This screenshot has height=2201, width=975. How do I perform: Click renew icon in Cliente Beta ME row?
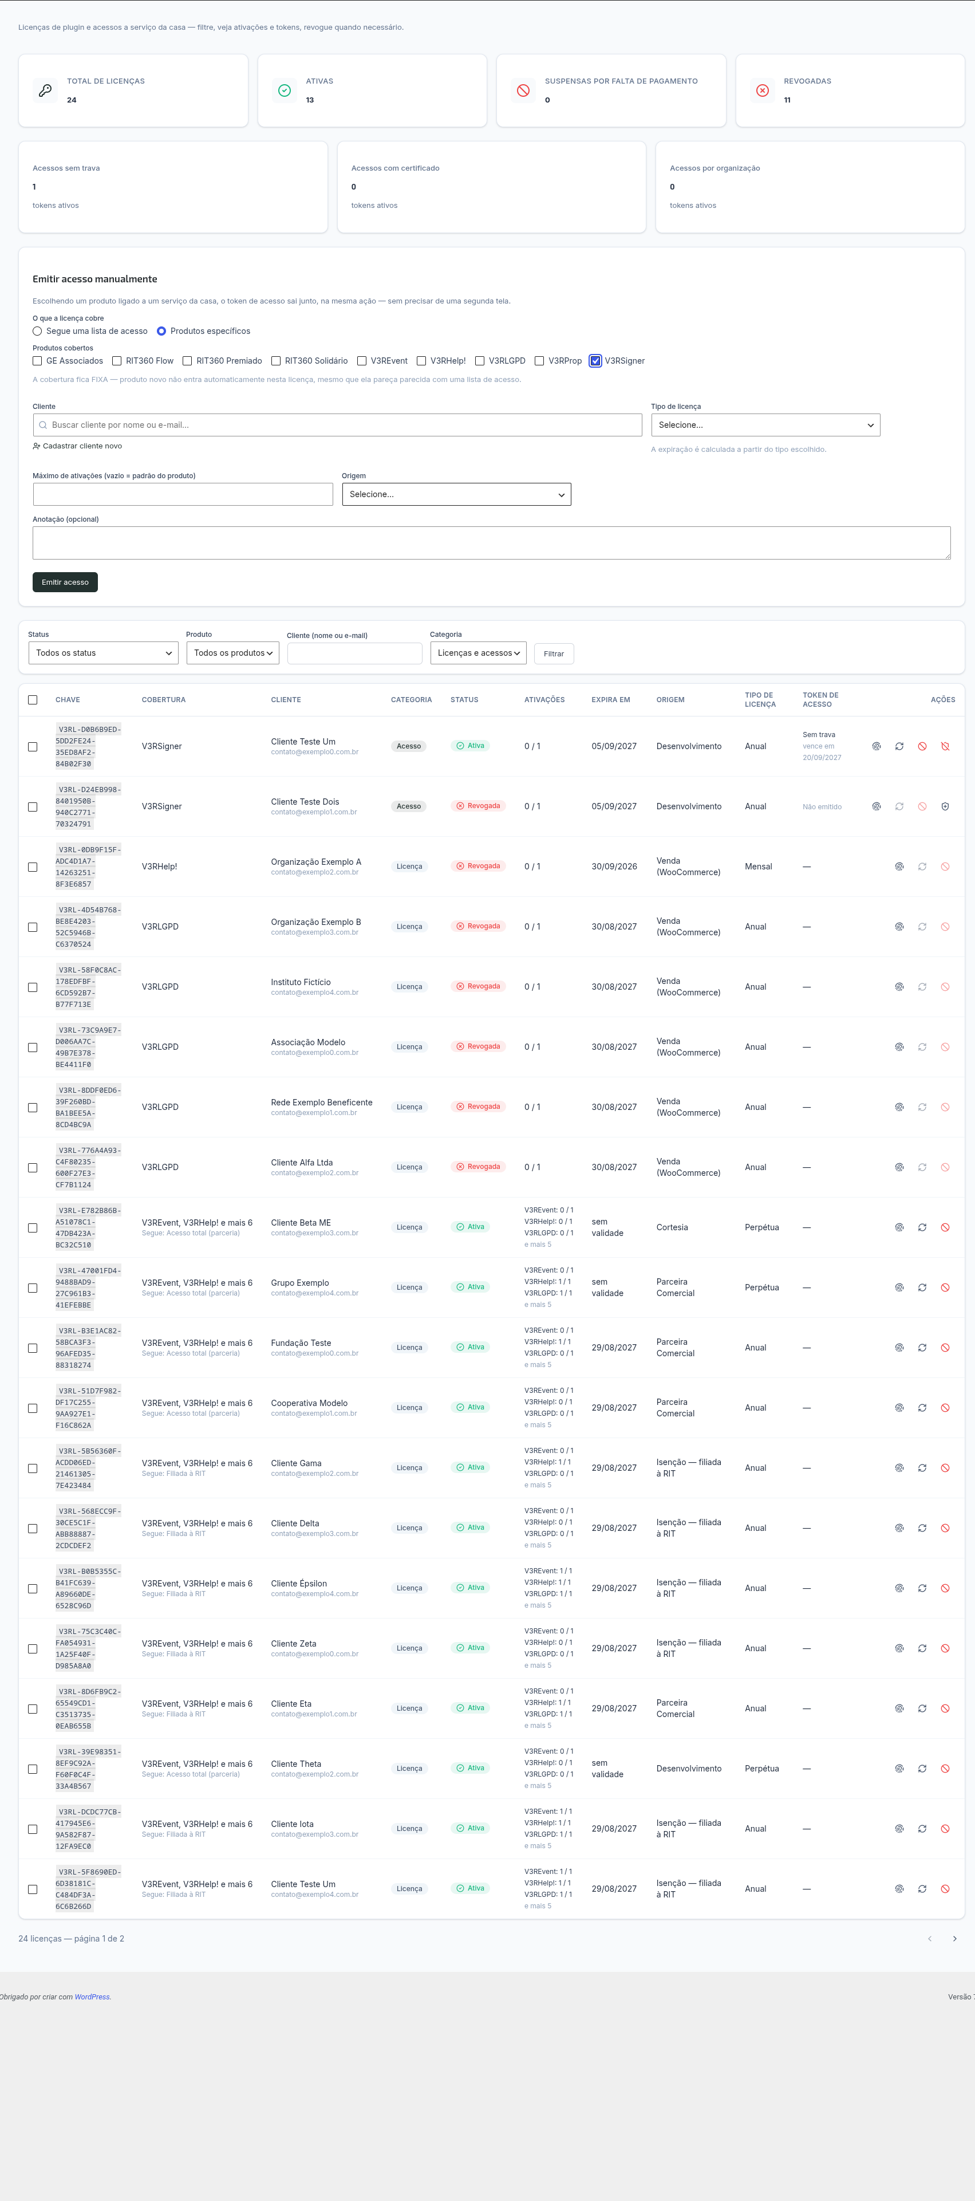click(922, 1227)
